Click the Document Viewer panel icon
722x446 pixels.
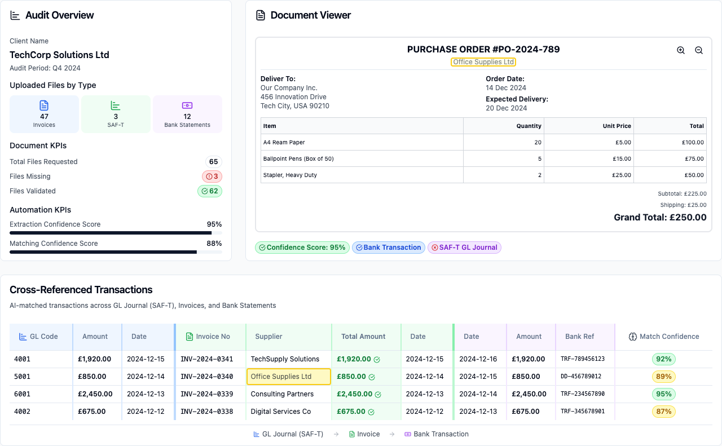coord(260,15)
